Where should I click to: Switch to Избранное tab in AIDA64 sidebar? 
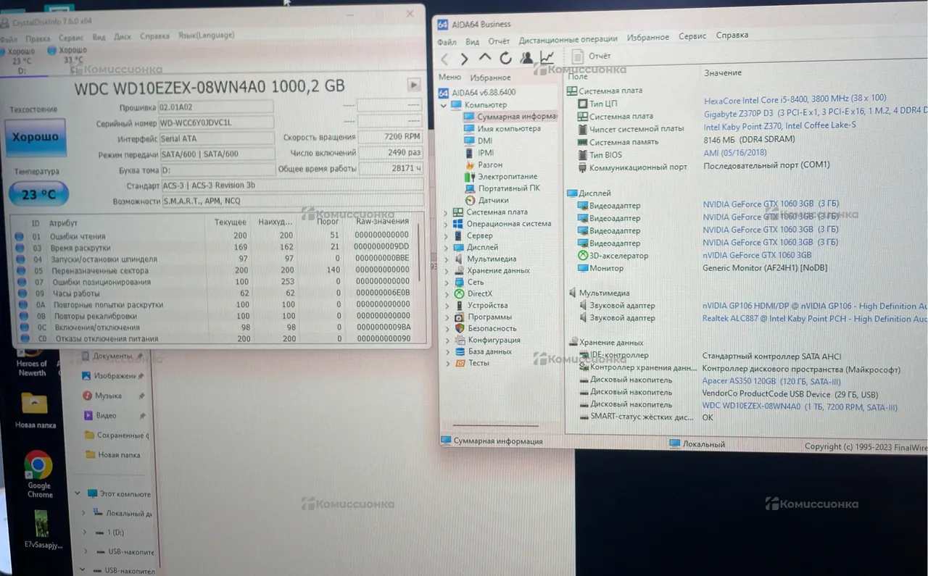coord(490,78)
